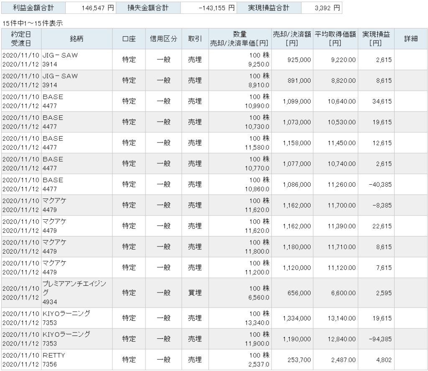Click the 実現損益 column header
Viewport: 428px width, 371px height.
tap(376, 39)
